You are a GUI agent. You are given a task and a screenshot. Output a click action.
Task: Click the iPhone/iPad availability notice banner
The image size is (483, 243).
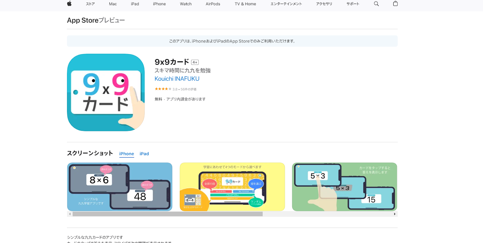coord(232,41)
